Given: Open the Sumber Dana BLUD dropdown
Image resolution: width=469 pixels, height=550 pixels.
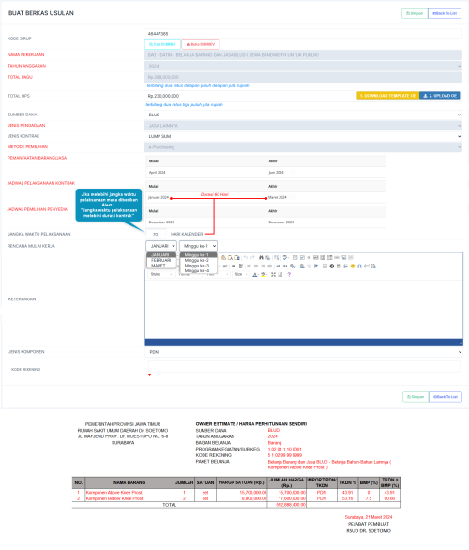Looking at the screenshot, I should pyautogui.click(x=303, y=115).
